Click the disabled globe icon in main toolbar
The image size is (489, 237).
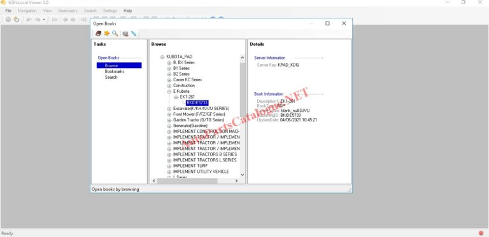pyautogui.click(x=8, y=19)
